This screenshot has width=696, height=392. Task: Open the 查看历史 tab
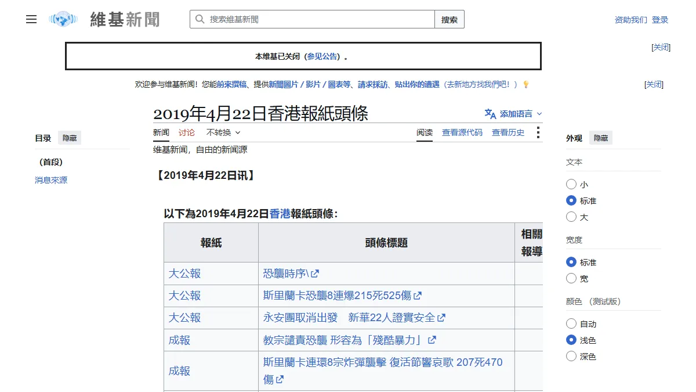508,132
